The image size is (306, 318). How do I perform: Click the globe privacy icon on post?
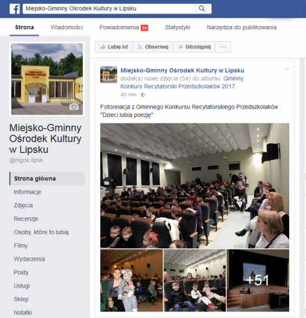click(143, 95)
